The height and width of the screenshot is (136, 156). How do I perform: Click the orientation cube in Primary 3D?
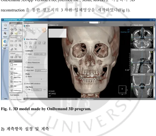point(122,90)
